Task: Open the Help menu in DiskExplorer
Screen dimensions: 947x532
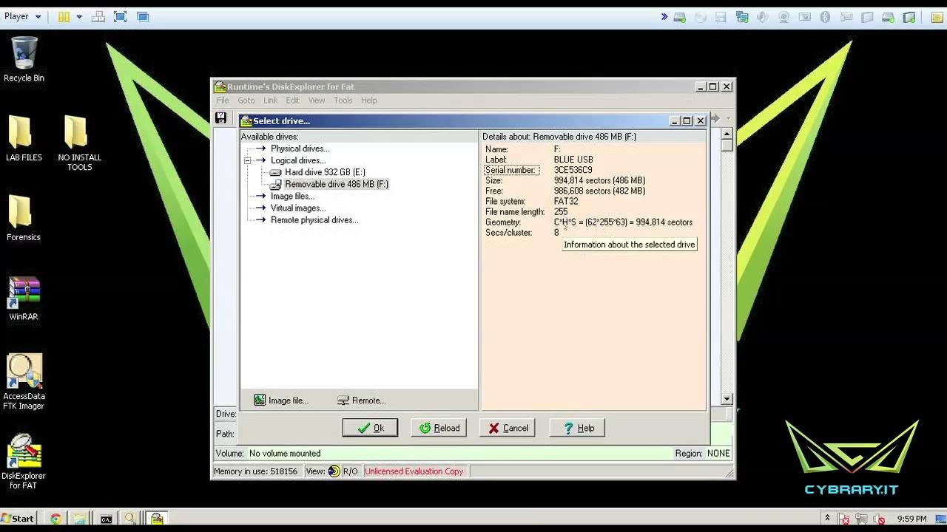Action: 369,100
